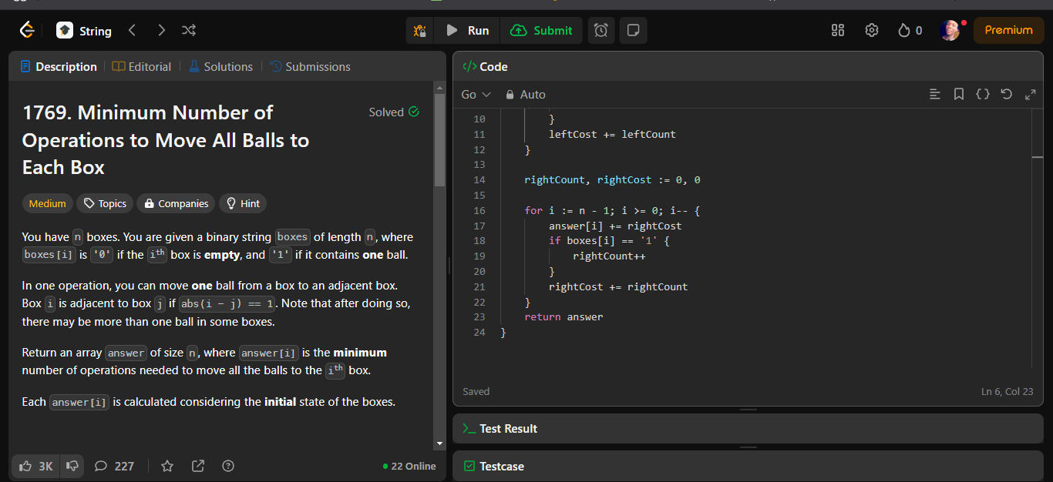Place cursor on the 'return answer' line
Screen dimensions: 1053x482
(564, 317)
